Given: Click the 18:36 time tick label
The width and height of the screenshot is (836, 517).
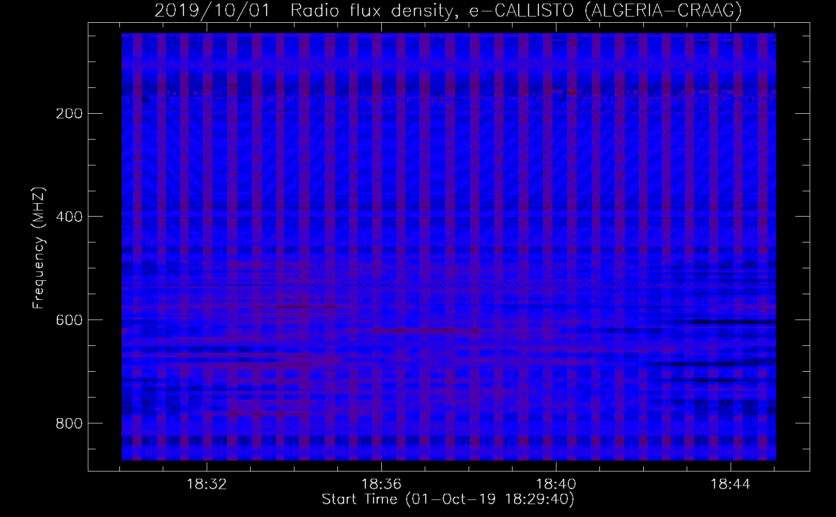Looking at the screenshot, I should pyautogui.click(x=381, y=484).
